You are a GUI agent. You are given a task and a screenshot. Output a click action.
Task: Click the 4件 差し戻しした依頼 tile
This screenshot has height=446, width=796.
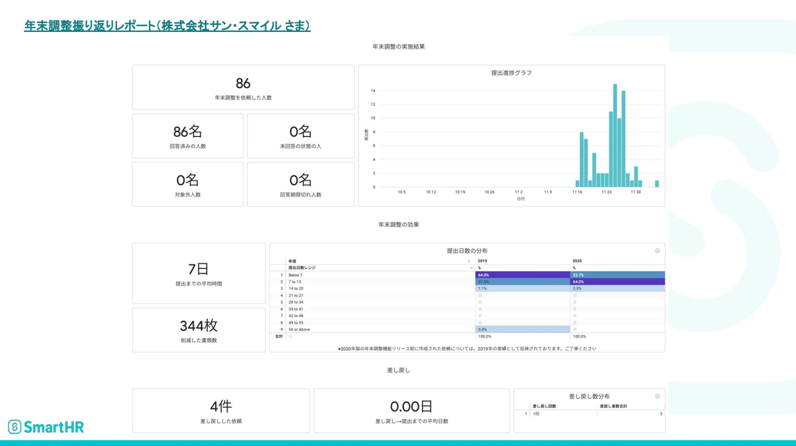tap(221, 411)
